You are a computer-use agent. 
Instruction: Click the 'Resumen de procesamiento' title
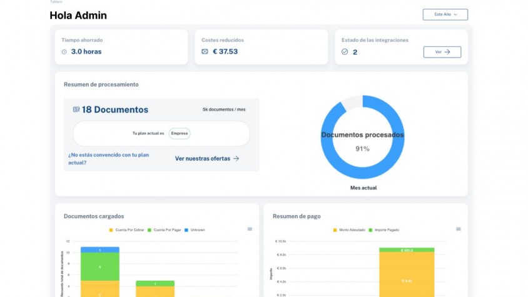[101, 84]
